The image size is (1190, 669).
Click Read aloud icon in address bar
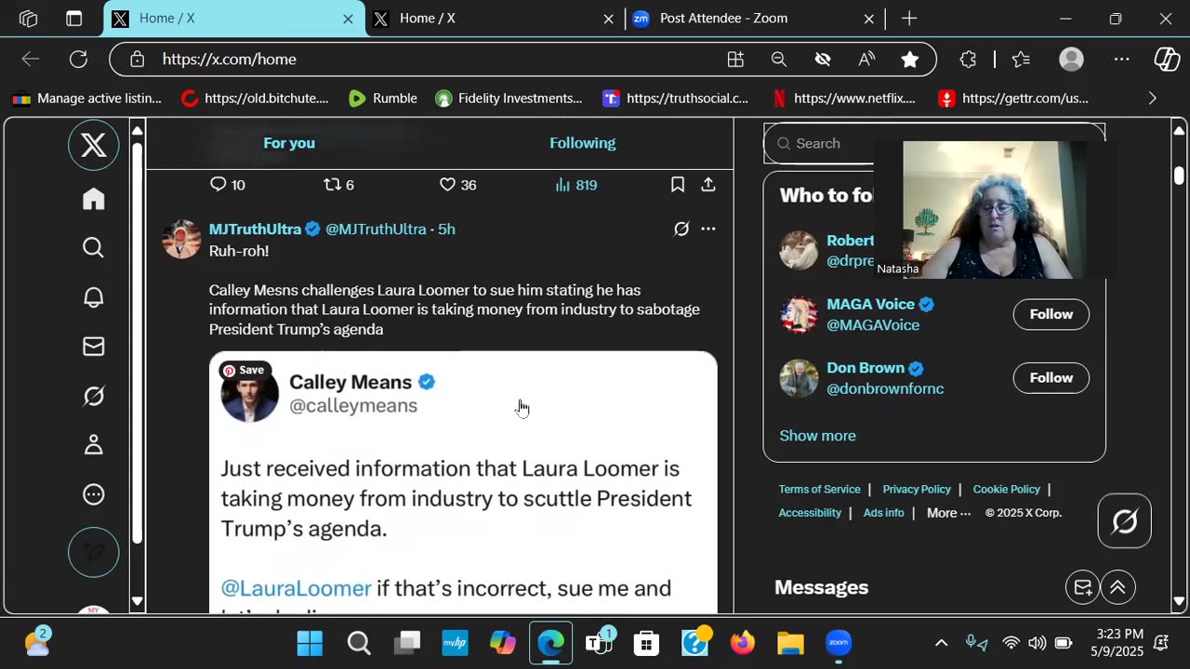(x=866, y=59)
